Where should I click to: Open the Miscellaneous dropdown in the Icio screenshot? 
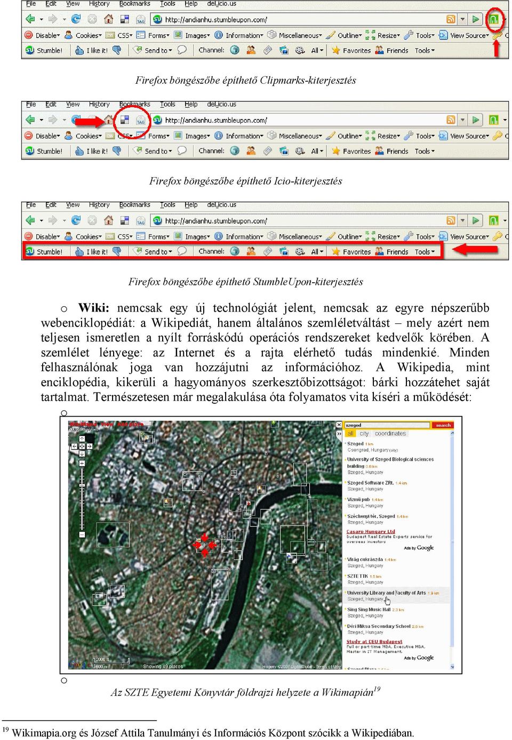coord(295,136)
